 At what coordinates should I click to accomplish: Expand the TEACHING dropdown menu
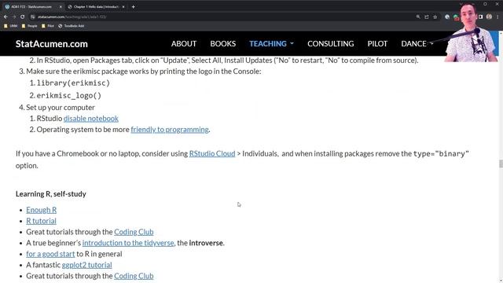pos(271,44)
